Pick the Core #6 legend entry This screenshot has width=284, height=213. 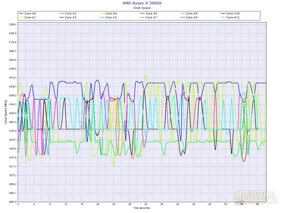[149, 13]
